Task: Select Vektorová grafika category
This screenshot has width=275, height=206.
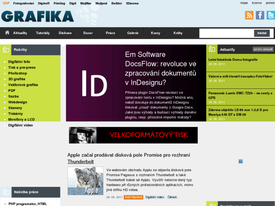Action: (23, 85)
